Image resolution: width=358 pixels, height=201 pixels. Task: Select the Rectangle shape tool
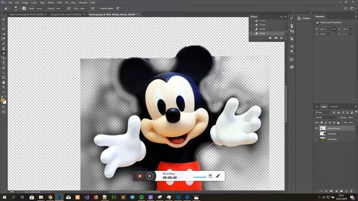point(3,78)
